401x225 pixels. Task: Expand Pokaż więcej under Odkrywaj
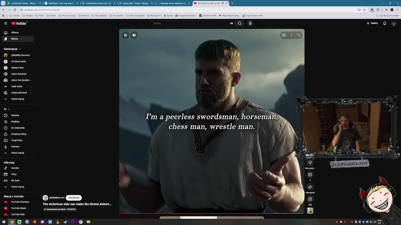pos(18,187)
